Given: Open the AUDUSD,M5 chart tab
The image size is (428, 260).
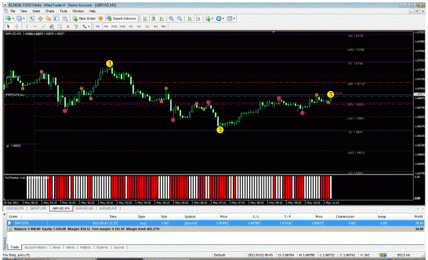Looking at the screenshot, I should point(108,209).
